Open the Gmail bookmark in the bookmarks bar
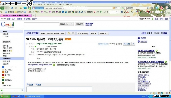Viewport: 171px width, 98px height. pos(31,12)
